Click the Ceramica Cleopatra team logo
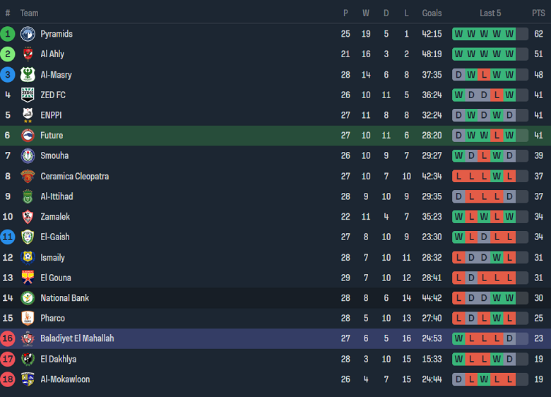The image size is (551, 397). (x=28, y=176)
